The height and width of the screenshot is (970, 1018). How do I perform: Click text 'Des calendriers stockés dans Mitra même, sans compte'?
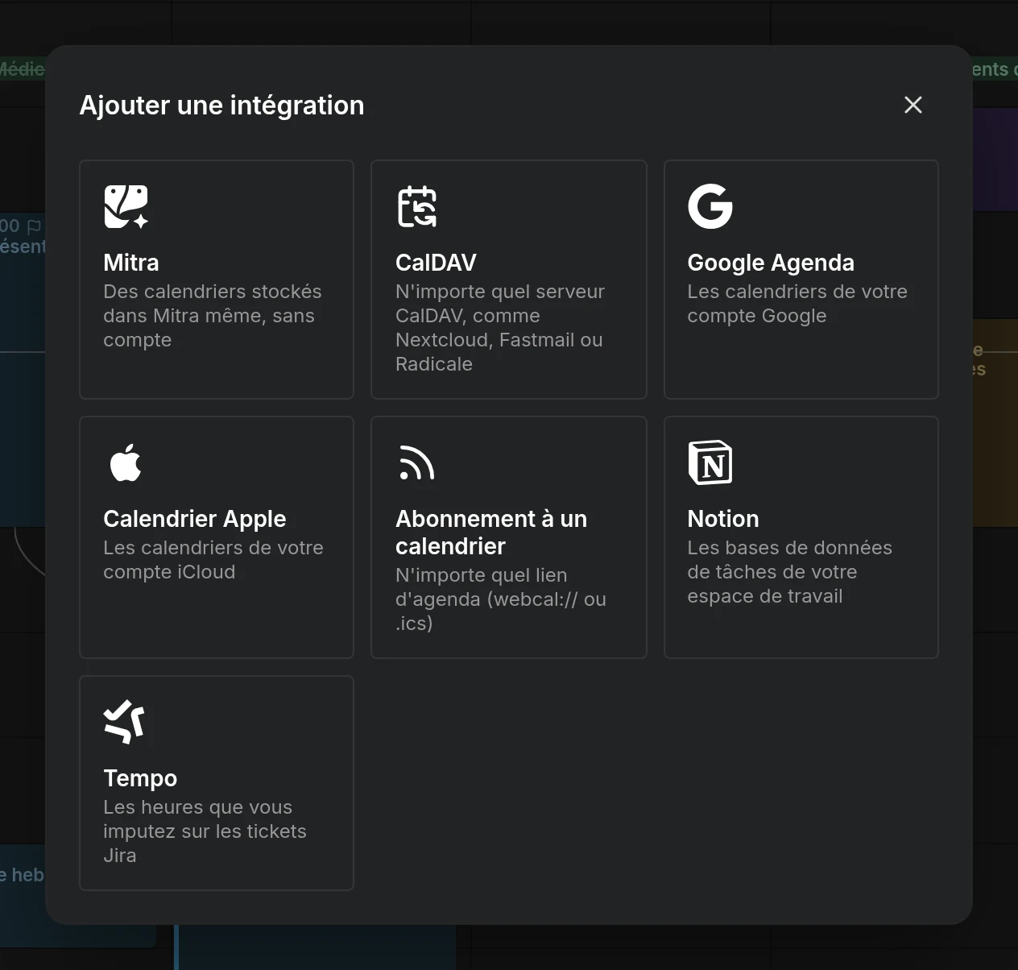point(213,316)
